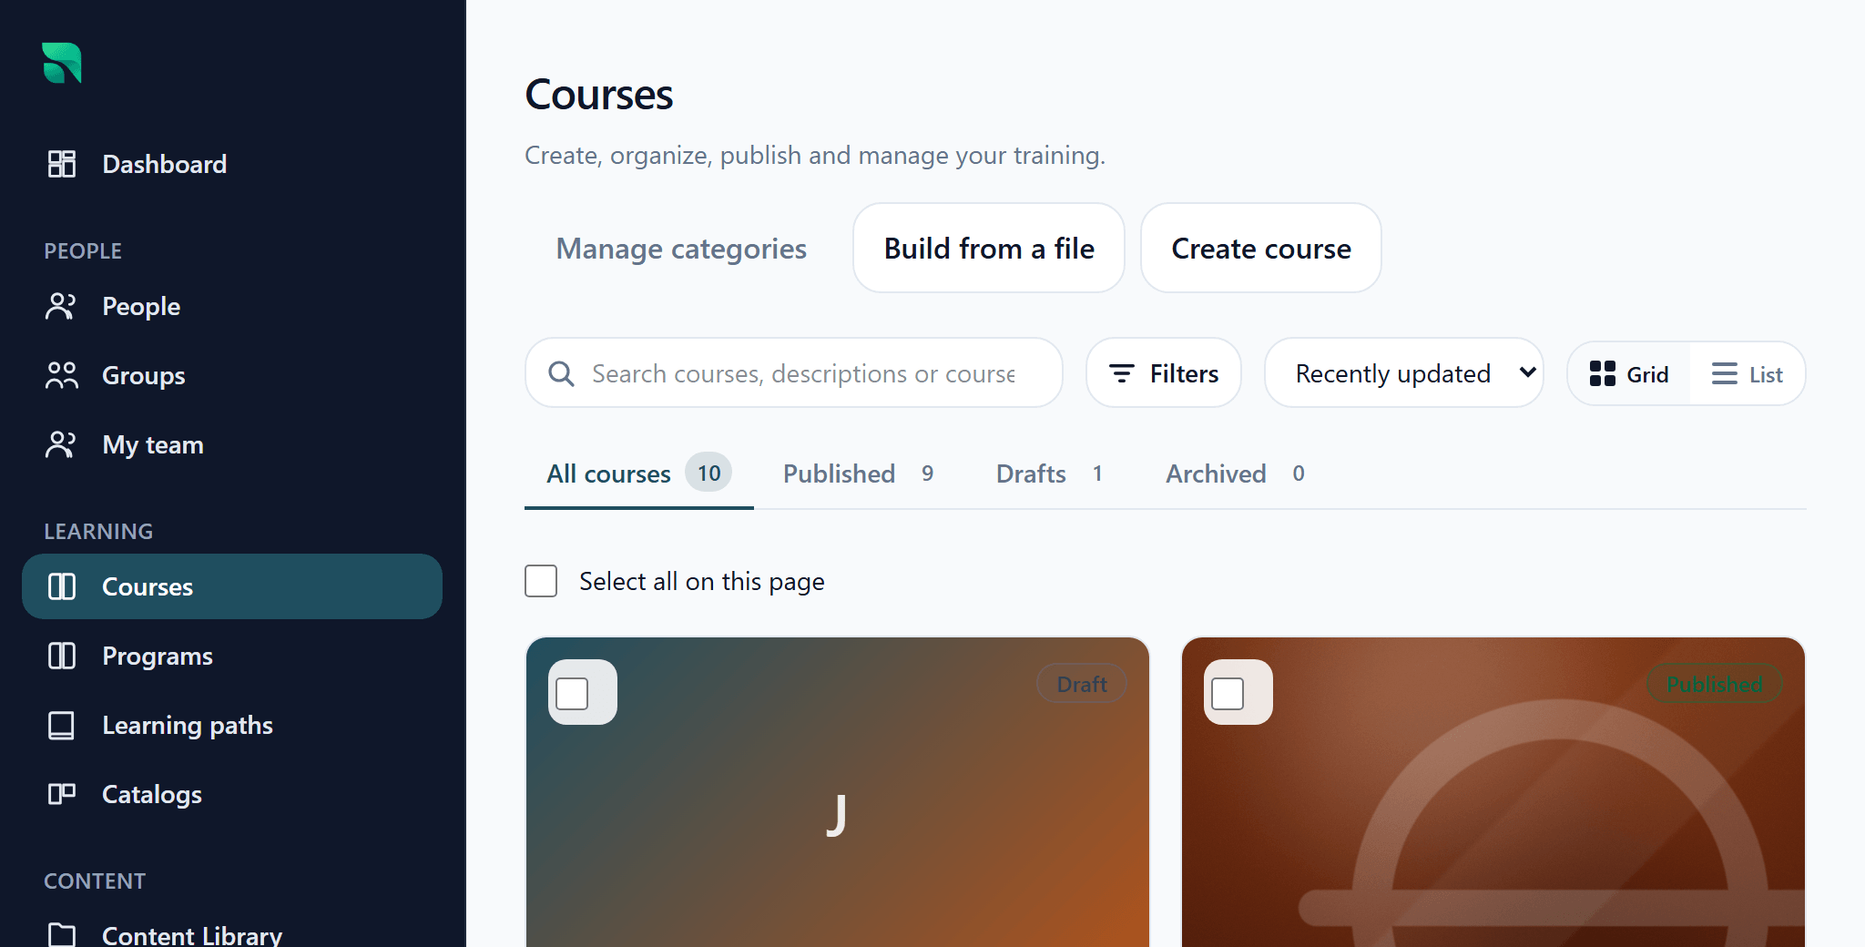The image size is (1865, 947).
Task: Open Groups page from sidebar
Action: (232, 375)
